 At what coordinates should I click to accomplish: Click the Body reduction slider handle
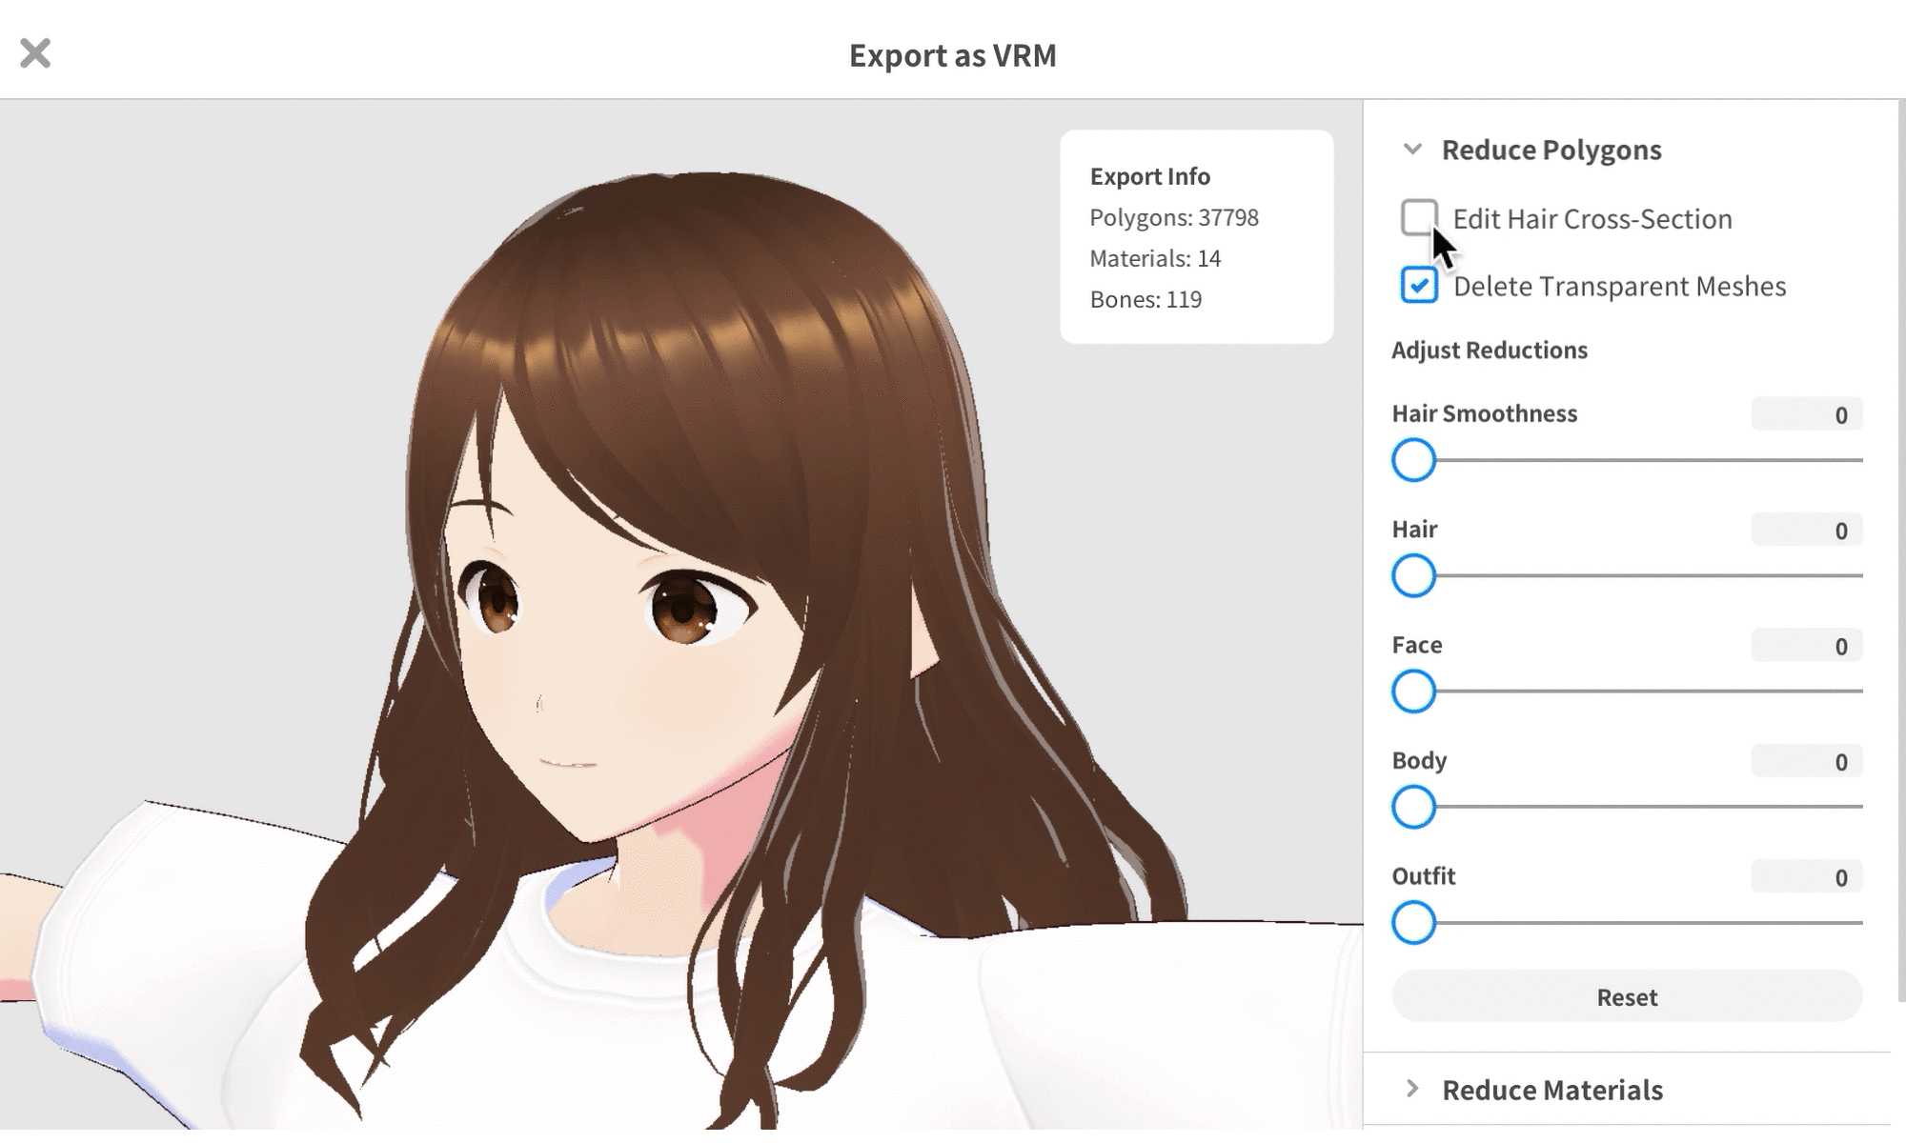pyautogui.click(x=1413, y=807)
